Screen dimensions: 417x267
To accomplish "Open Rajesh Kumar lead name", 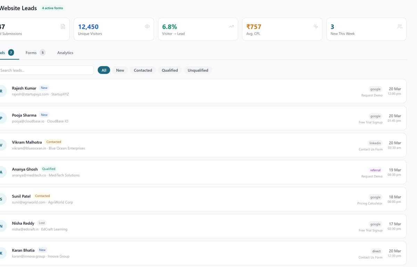I will (24, 88).
